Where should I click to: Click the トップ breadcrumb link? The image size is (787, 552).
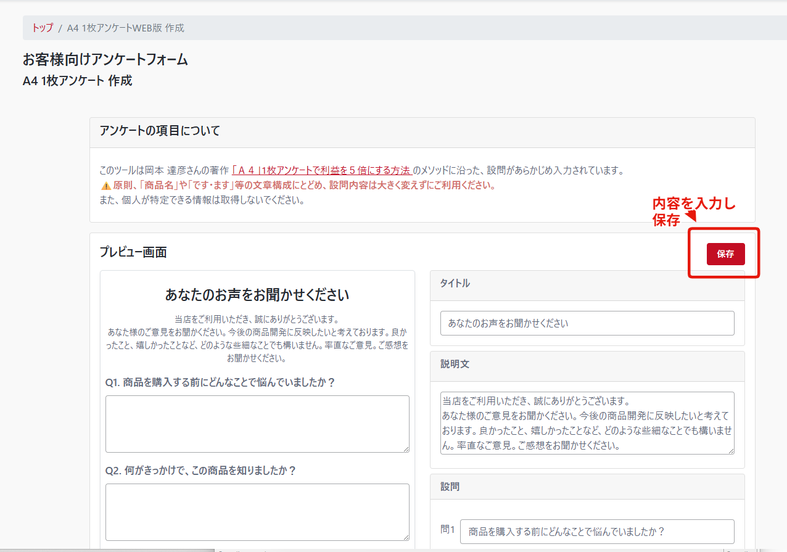(x=43, y=28)
